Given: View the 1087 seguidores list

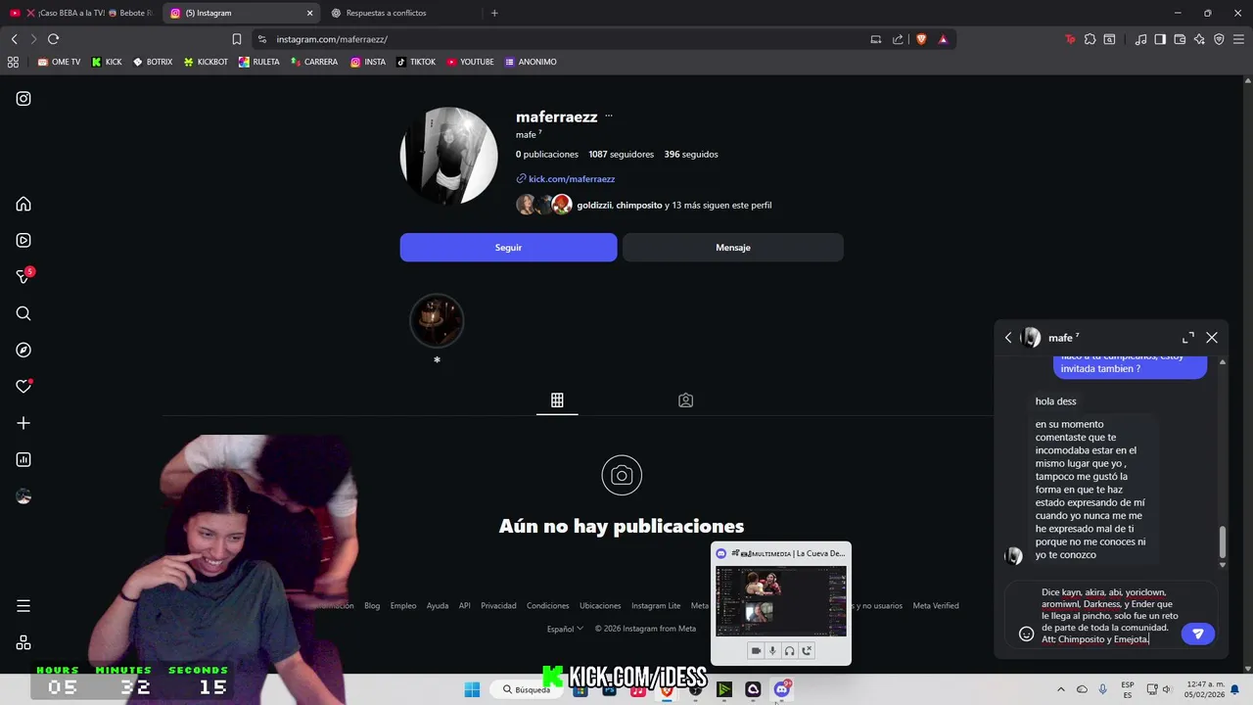Looking at the screenshot, I should 621,155.
